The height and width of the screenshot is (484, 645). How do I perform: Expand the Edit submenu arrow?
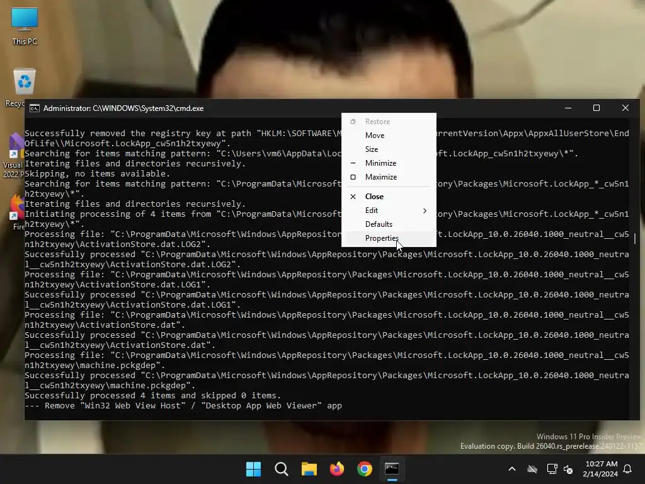point(425,210)
